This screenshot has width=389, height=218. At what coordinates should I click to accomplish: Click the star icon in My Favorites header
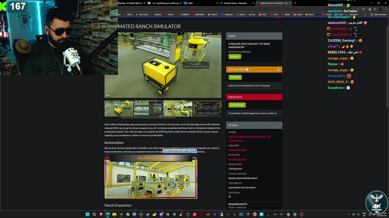pyautogui.click(x=278, y=70)
